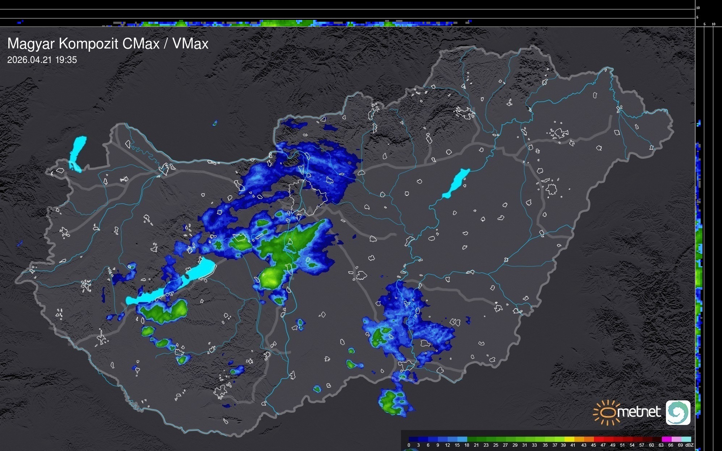722x451 pixels.
Task: Select the yellow 39 dBZ legend swatch
Action: (569, 439)
